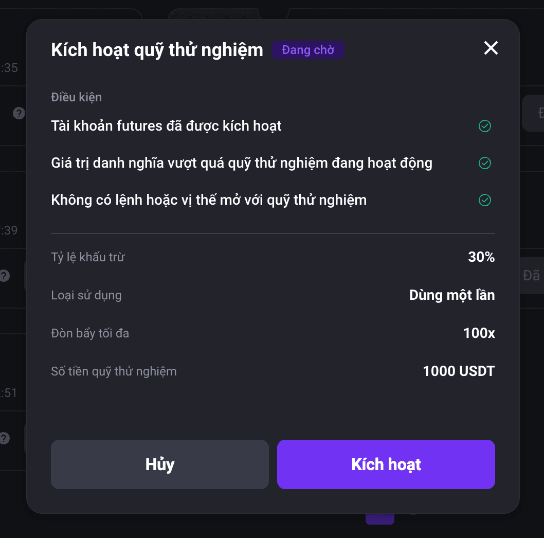The height and width of the screenshot is (538, 544).
Task: Click the partially visible Đã button behind dialog
Action: [532, 276]
